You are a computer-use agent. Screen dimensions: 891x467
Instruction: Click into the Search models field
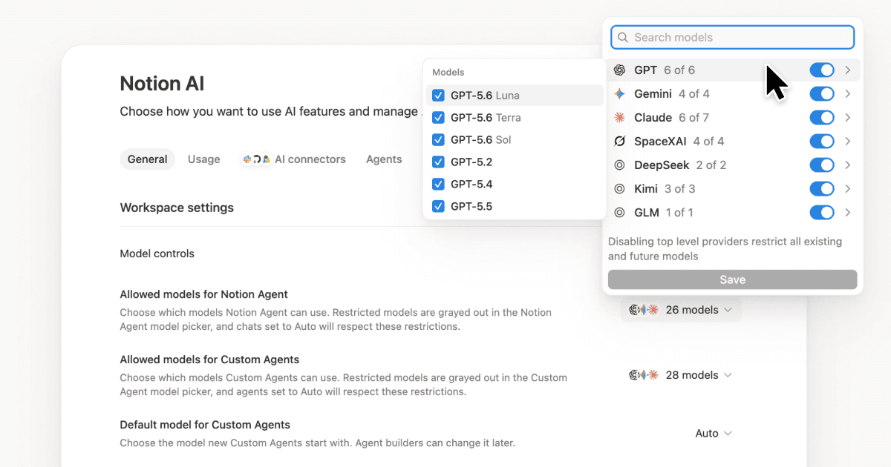[732, 37]
